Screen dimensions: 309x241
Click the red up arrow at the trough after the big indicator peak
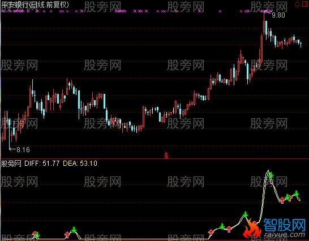click(282, 200)
